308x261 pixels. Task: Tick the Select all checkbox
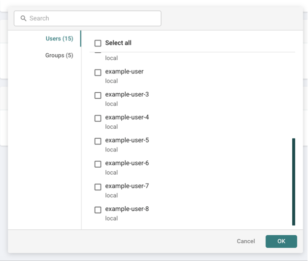(98, 43)
